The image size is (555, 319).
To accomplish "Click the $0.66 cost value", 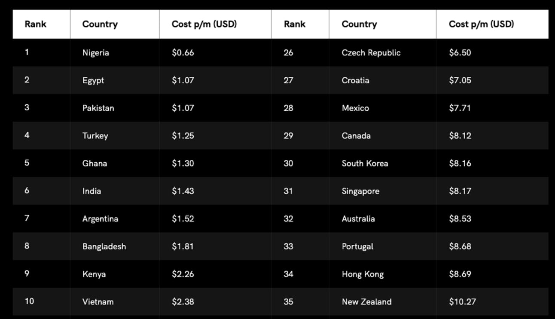I will pos(183,53).
